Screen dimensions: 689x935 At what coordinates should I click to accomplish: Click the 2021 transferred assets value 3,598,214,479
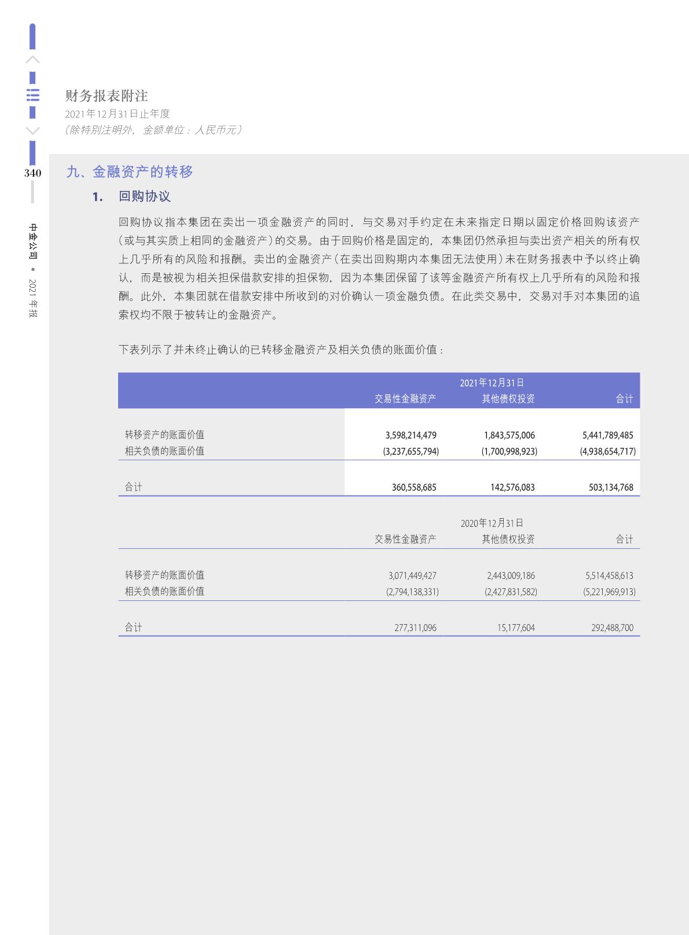pyautogui.click(x=411, y=435)
